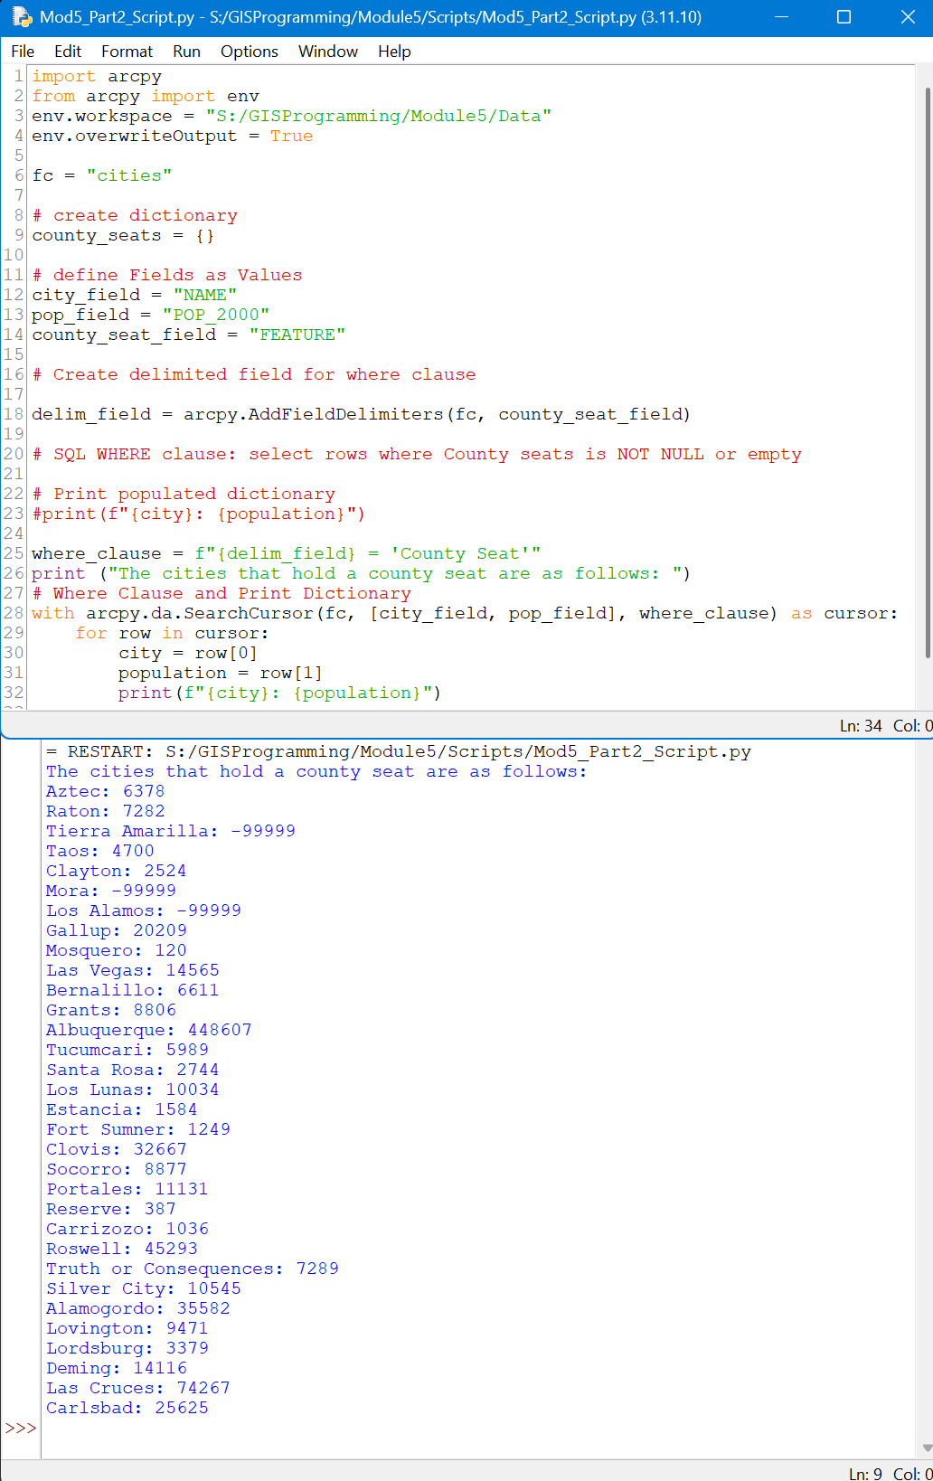Viewport: 933px width, 1481px height.
Task: Click the 'Las Cruces: 74267' output row
Action: pyautogui.click(x=138, y=1388)
